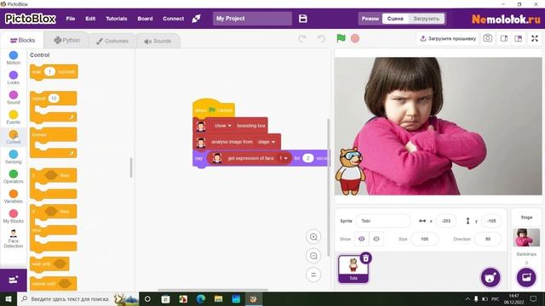Viewport: 545px width, 306px height.
Task: Click the Загрузите прошивку button
Action: tap(448, 38)
